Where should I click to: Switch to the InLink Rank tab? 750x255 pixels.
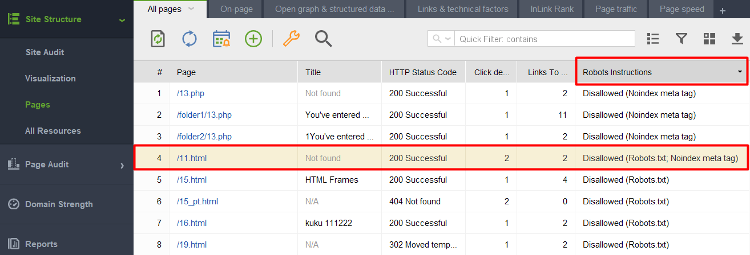pos(552,9)
